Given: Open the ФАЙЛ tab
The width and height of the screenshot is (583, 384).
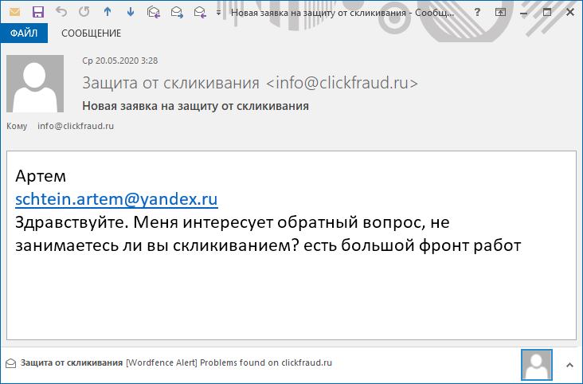Looking at the screenshot, I should 24,33.
